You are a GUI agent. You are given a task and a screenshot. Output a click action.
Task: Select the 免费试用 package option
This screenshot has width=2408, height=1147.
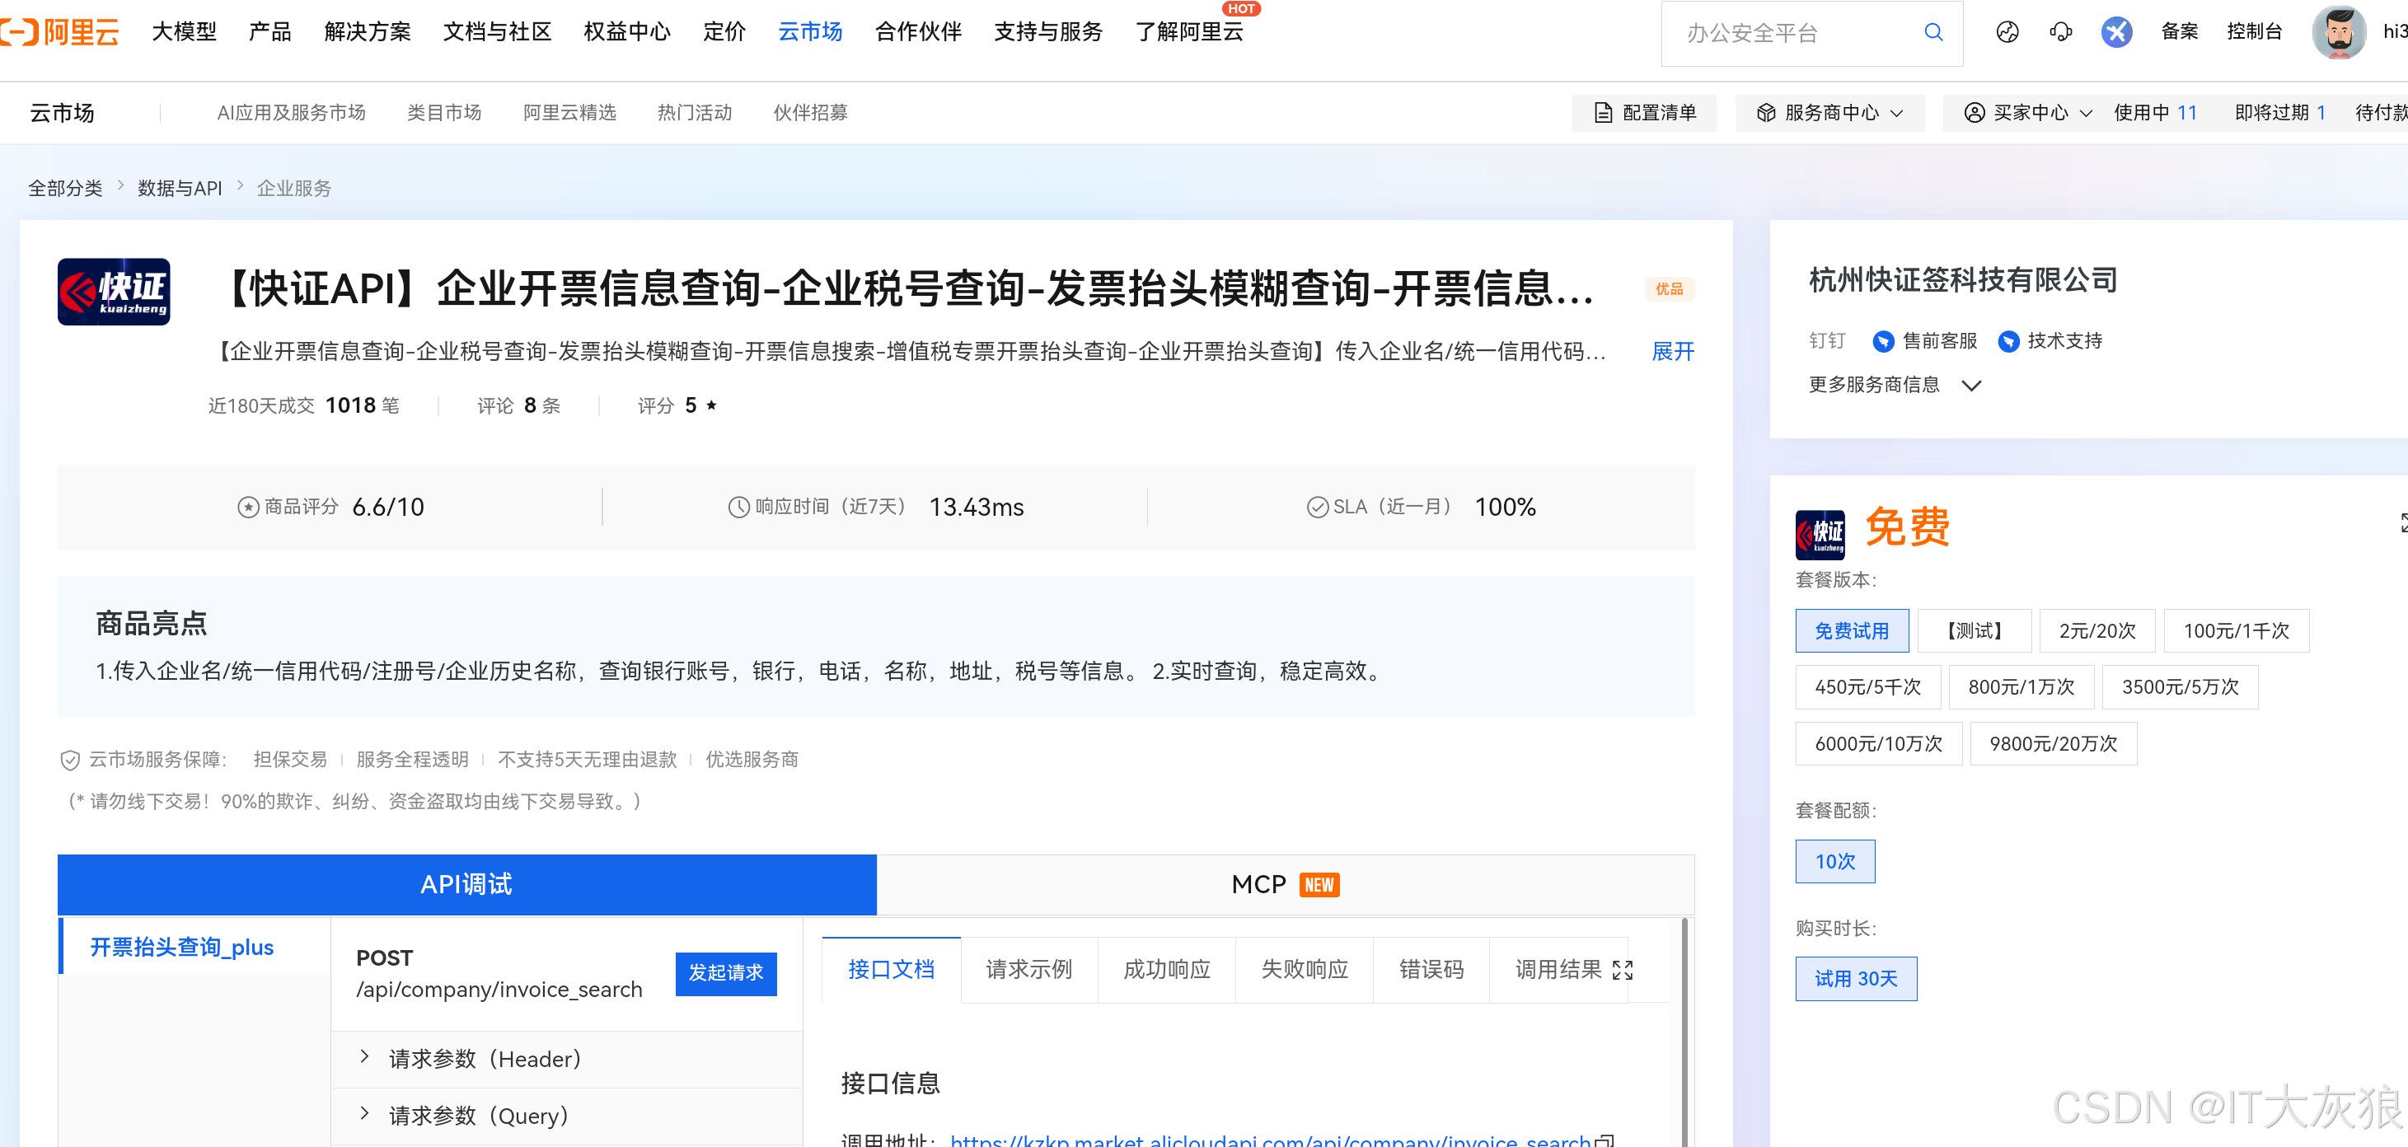1851,631
